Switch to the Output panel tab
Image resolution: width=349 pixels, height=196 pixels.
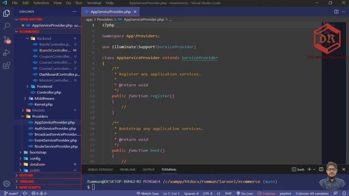pyautogui.click(x=148, y=169)
